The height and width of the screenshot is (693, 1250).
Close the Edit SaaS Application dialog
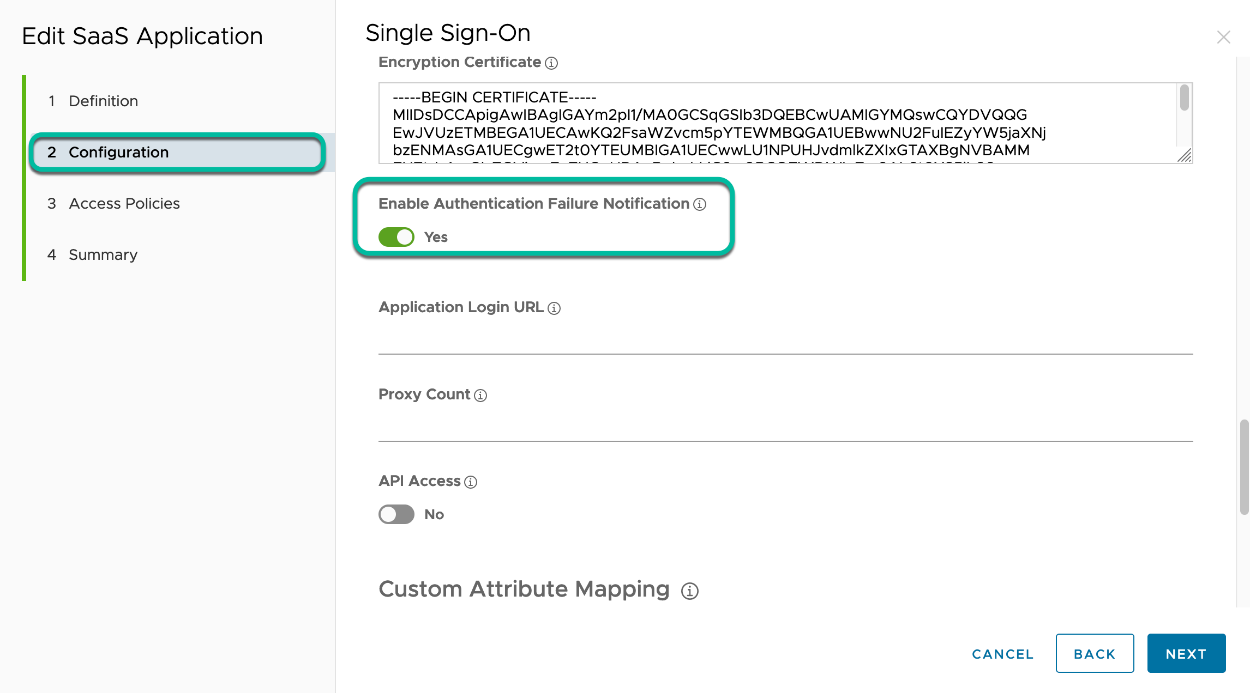1223,37
